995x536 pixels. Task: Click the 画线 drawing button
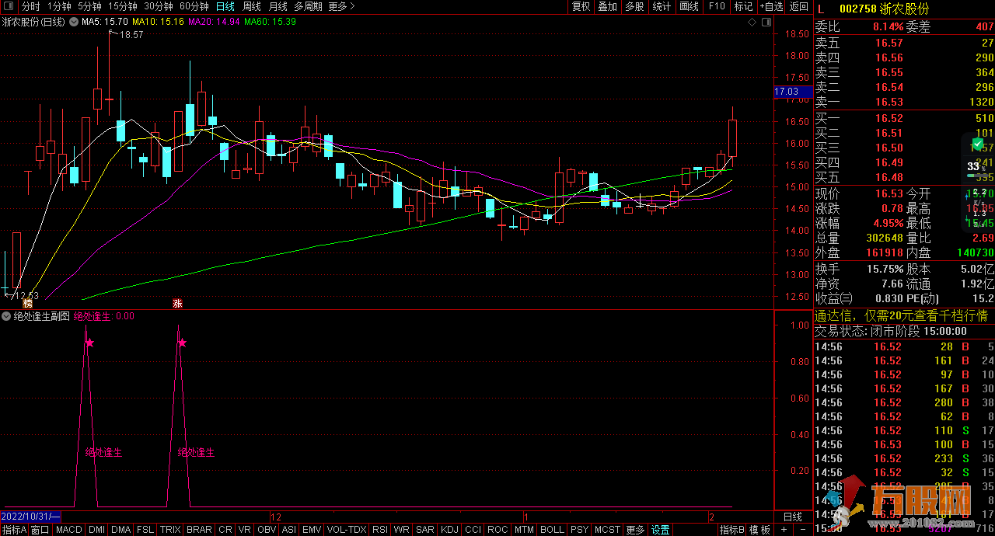click(x=689, y=6)
